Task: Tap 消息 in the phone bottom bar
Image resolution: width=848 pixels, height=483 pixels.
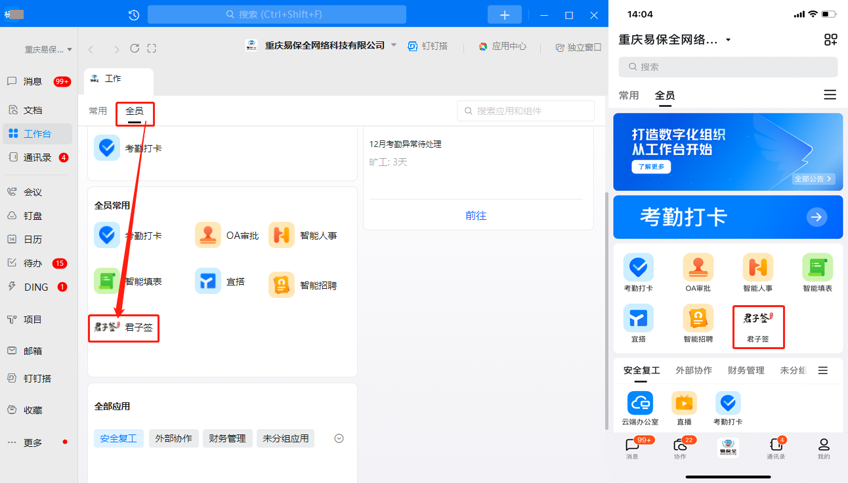Action: (x=633, y=449)
